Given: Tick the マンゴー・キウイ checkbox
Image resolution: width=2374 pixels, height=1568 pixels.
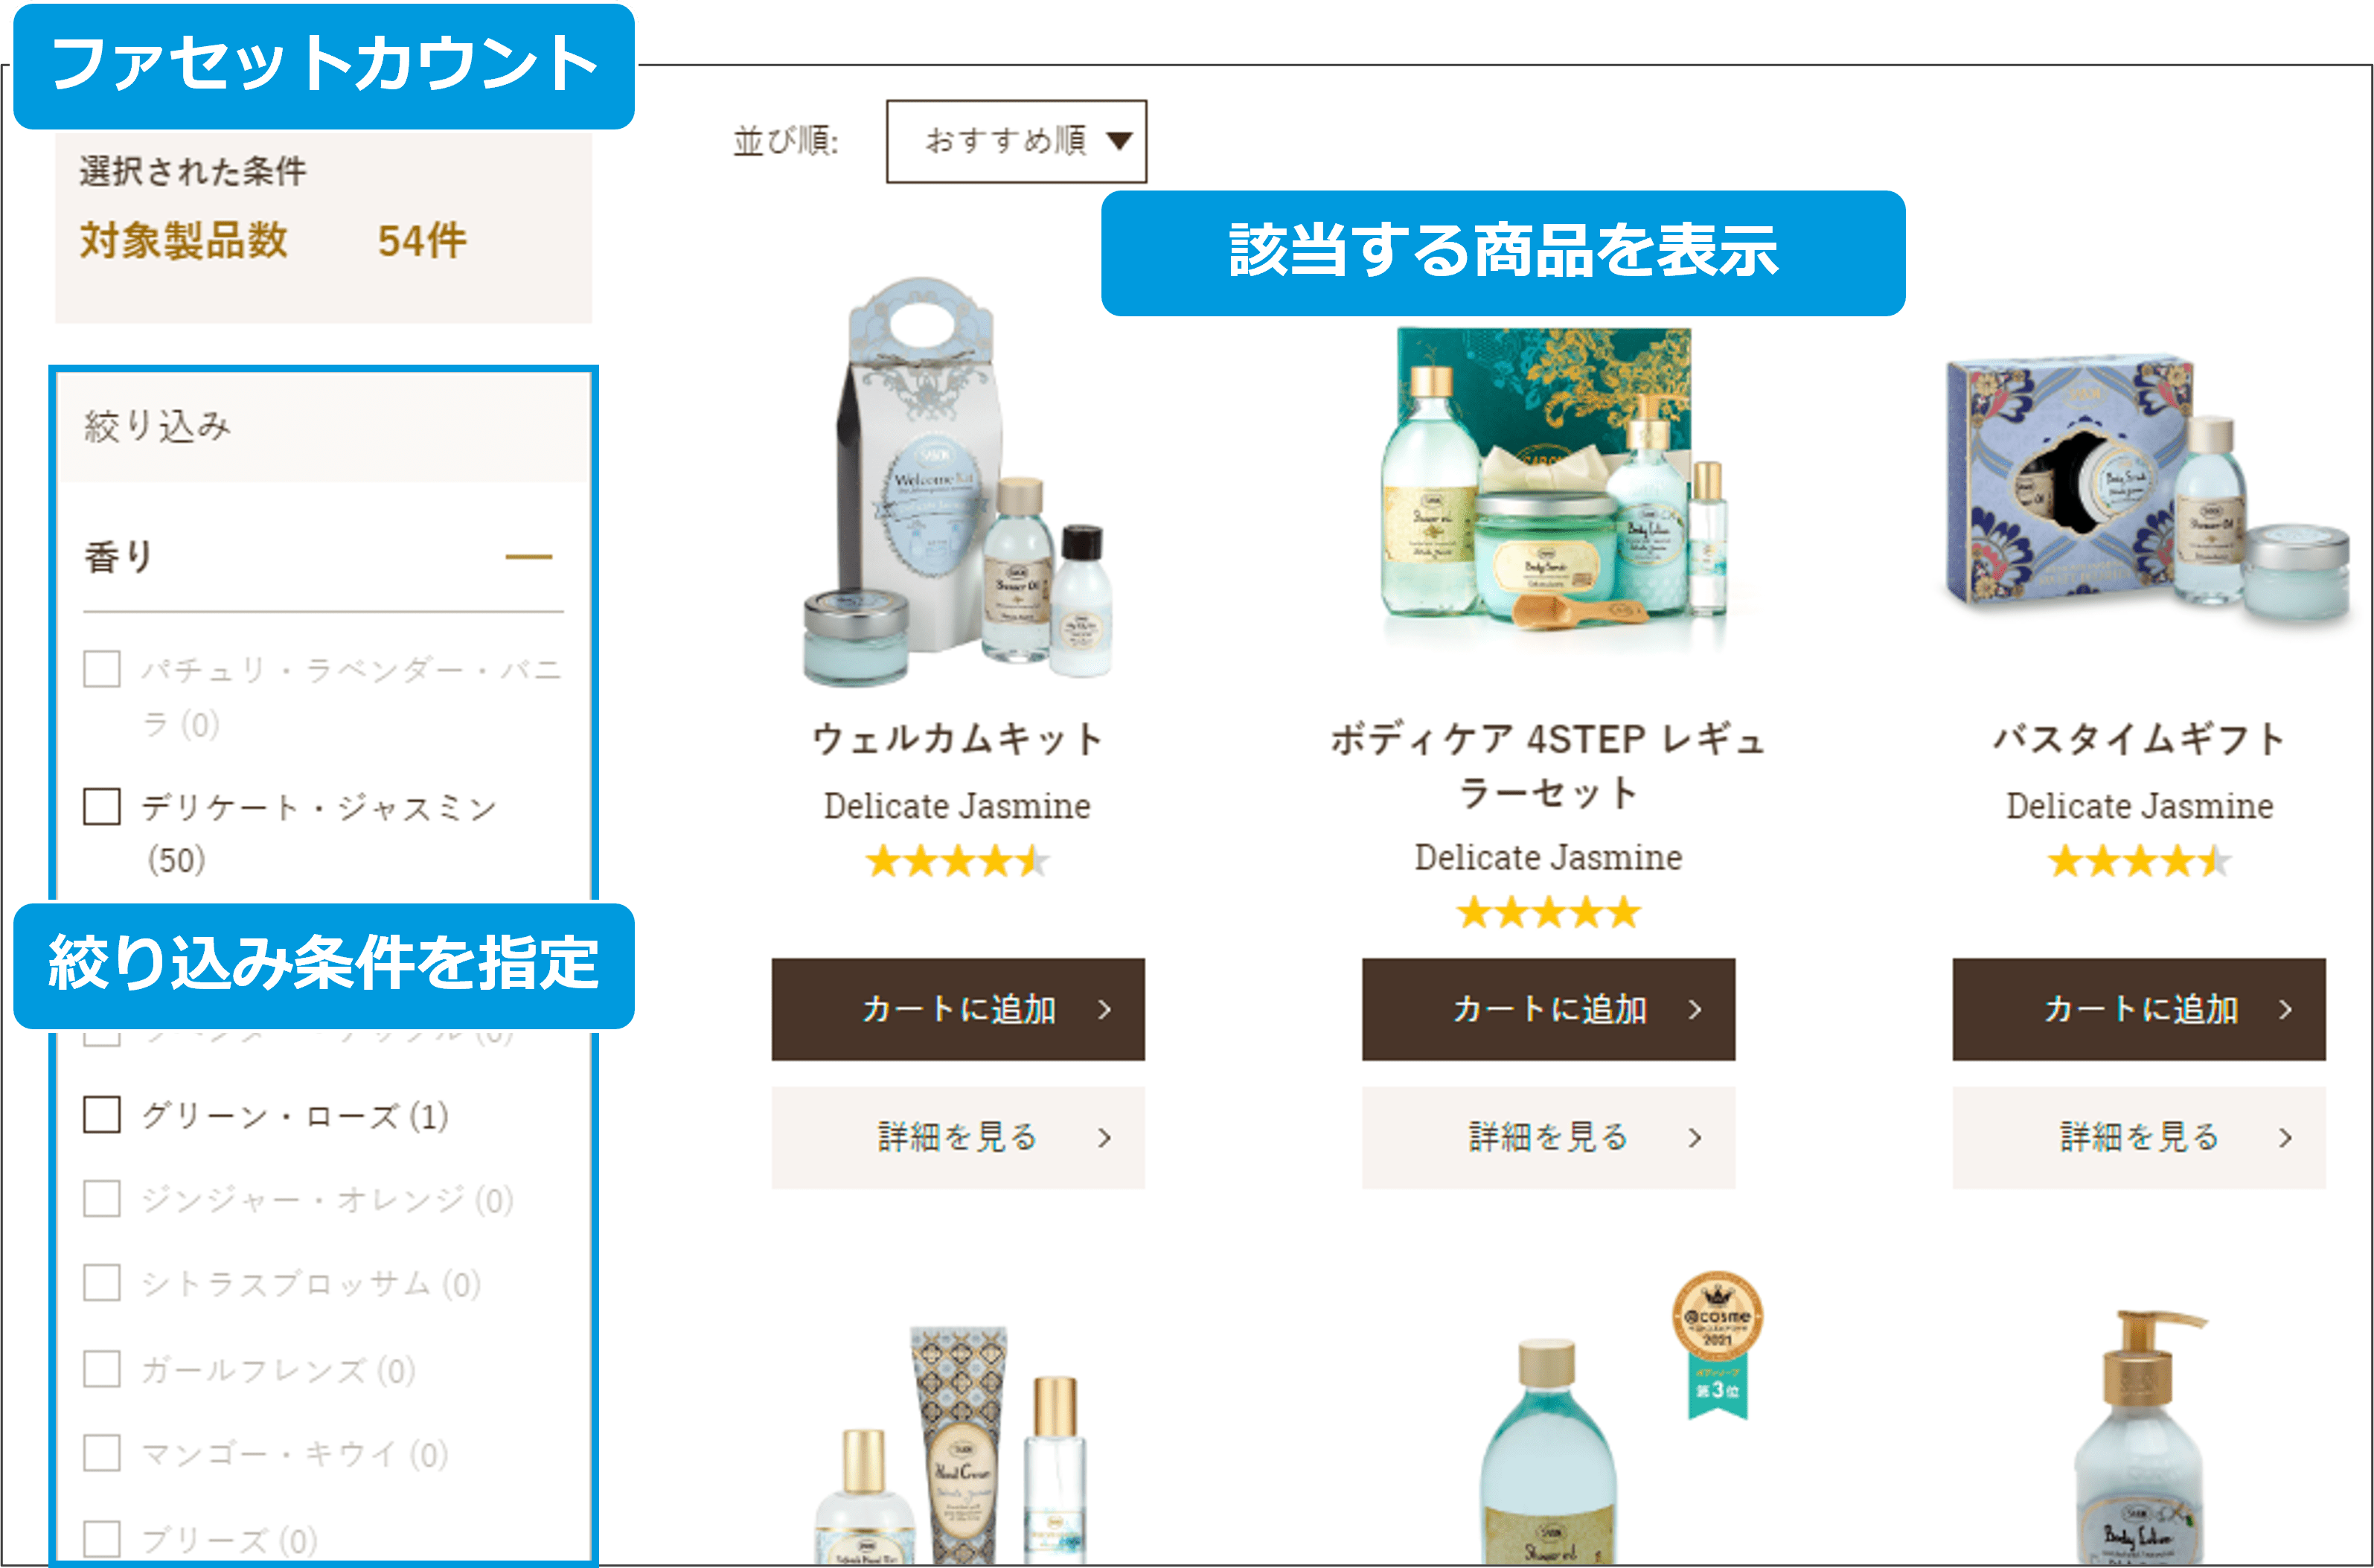Looking at the screenshot, I should pyautogui.click(x=102, y=1452).
